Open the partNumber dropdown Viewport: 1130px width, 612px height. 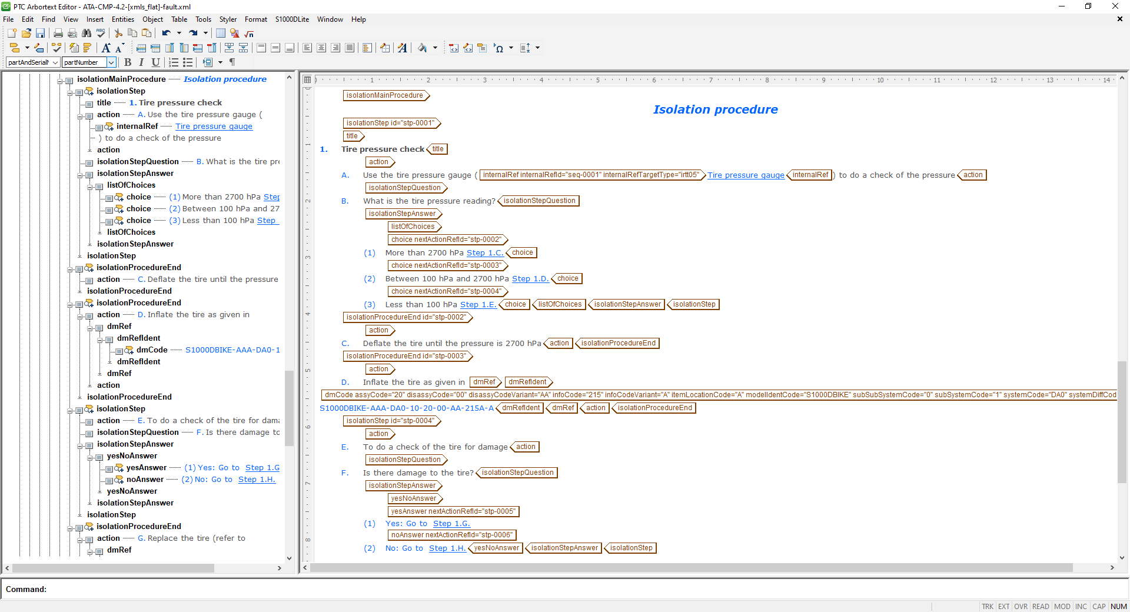click(x=111, y=62)
